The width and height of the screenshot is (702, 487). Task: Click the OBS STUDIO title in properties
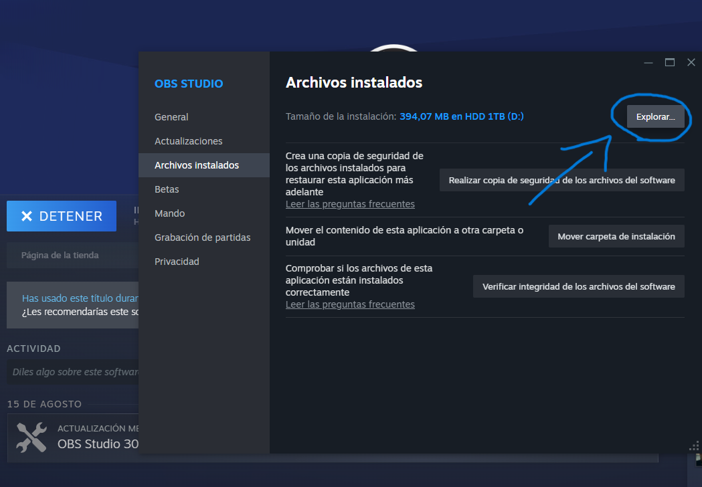189,84
